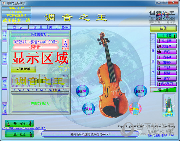Open the 设置 menu
180x141 pixels.
38,27
